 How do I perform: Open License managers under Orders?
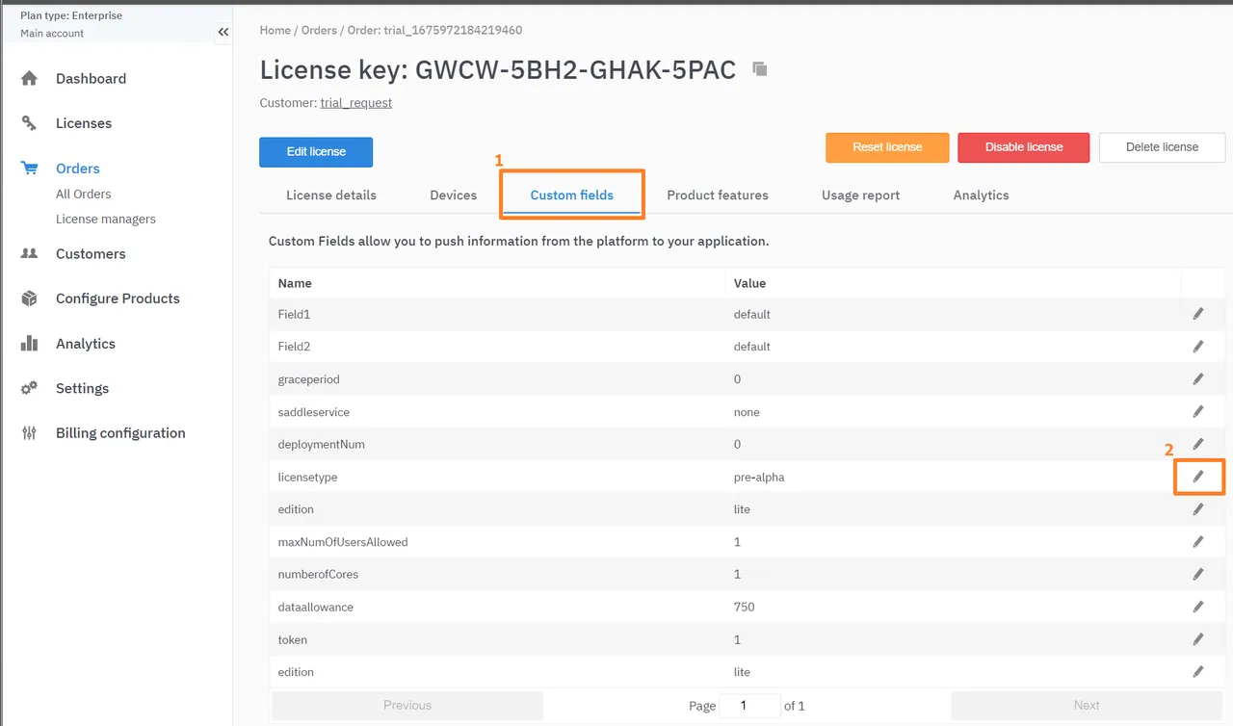point(106,220)
